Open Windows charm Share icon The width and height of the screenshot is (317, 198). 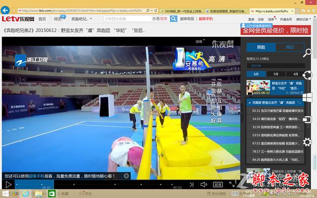click(307, 75)
